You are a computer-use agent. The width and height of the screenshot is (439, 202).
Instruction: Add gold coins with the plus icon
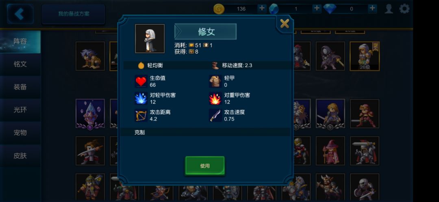coord(262,9)
